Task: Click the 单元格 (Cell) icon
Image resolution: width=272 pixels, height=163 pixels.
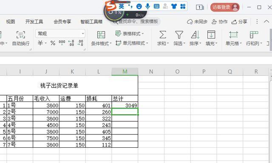Action: [233, 35]
